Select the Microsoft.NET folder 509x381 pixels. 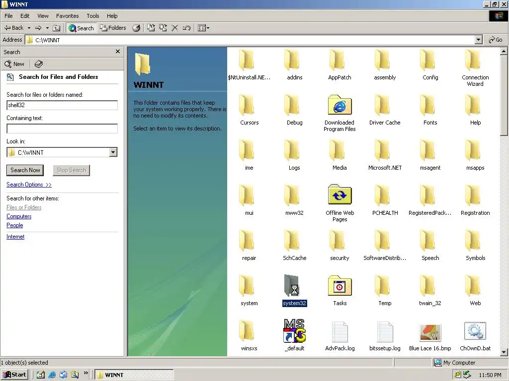pyautogui.click(x=385, y=155)
